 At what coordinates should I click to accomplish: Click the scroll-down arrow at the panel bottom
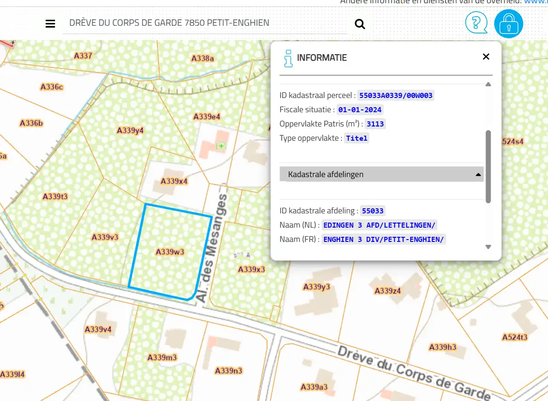[x=488, y=246]
